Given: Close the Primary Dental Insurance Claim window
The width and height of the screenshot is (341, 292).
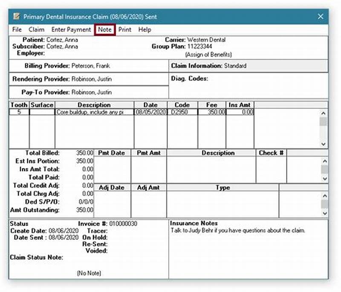Looking at the screenshot, I should (321, 16).
